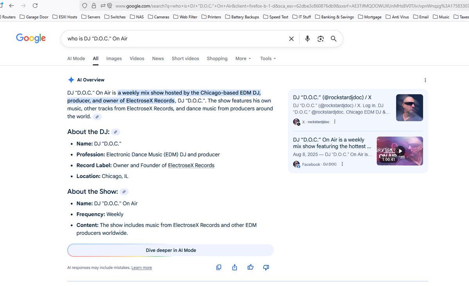Switch to Short videos tab
The height and width of the screenshot is (286, 469).
[185, 58]
